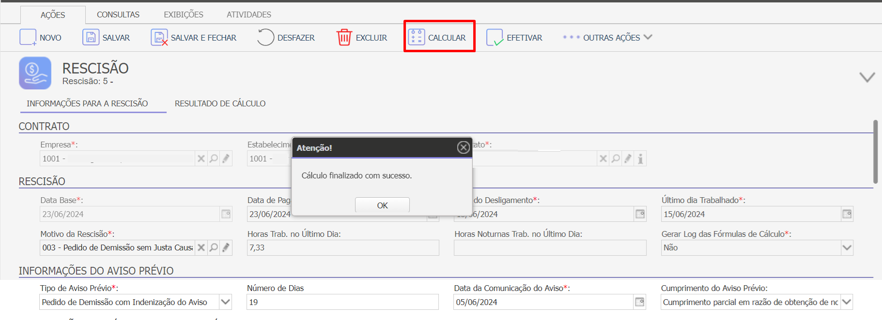Click the Novo label
The height and width of the screenshot is (320, 882).
point(50,38)
